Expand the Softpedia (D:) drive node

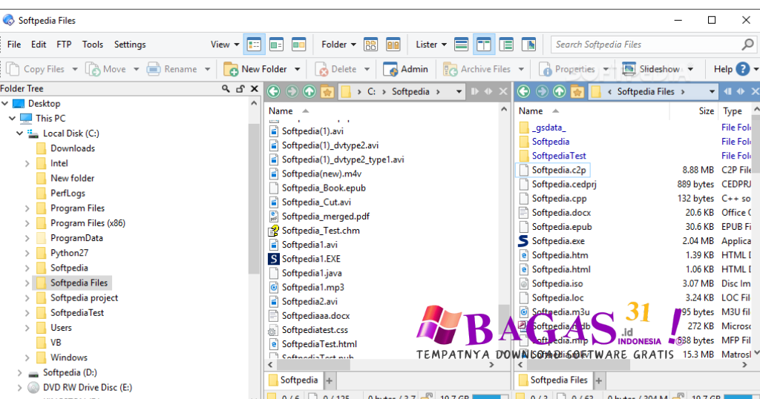coord(20,372)
